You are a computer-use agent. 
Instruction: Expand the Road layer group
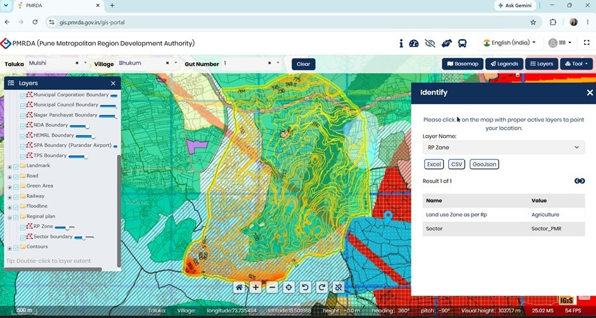coord(10,177)
